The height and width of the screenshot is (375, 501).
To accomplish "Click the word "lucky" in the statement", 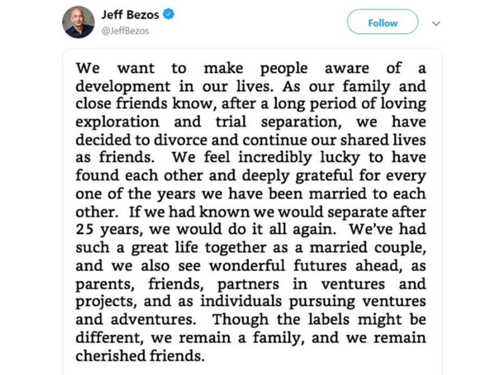I will (340, 158).
